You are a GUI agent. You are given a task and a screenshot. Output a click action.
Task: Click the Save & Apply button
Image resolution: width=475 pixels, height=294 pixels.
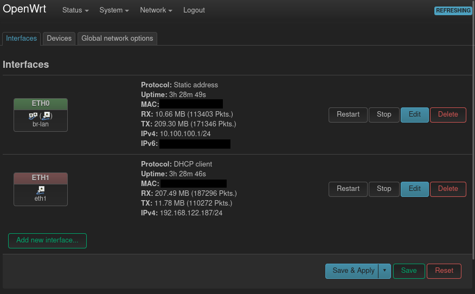[352, 271]
